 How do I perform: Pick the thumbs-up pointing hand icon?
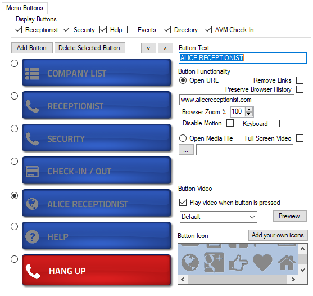[x=238, y=263]
